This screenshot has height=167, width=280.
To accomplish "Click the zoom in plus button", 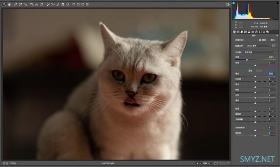I will (7, 163).
